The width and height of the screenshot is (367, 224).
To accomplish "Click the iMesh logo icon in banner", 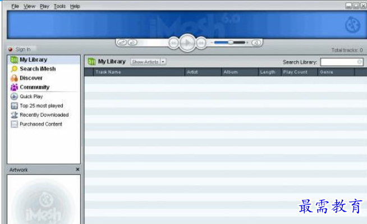I will tap(352, 25).
